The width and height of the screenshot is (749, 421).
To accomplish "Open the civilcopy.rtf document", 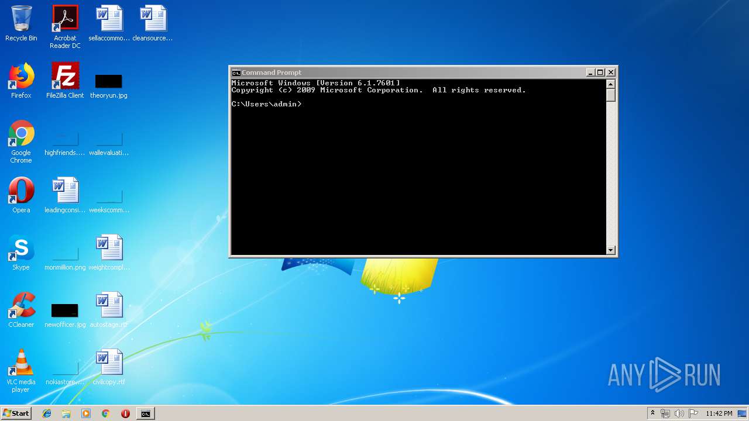I will pos(109,367).
